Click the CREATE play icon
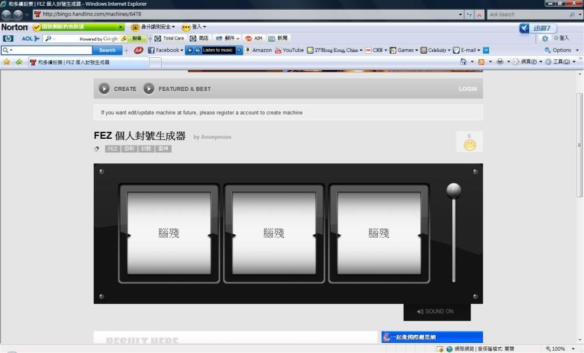The height and width of the screenshot is (353, 584). (104, 89)
